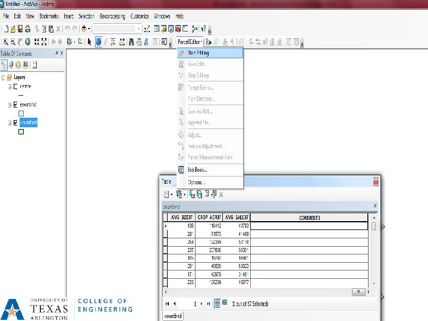Switch TOC to List By Source
The width and height of the screenshot is (428, 321).
[11, 65]
